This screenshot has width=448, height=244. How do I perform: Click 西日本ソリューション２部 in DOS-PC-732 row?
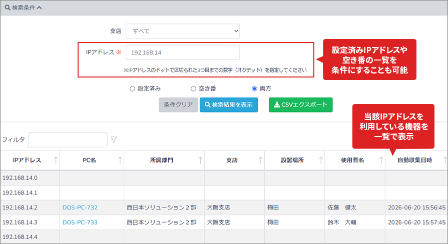click(161, 207)
